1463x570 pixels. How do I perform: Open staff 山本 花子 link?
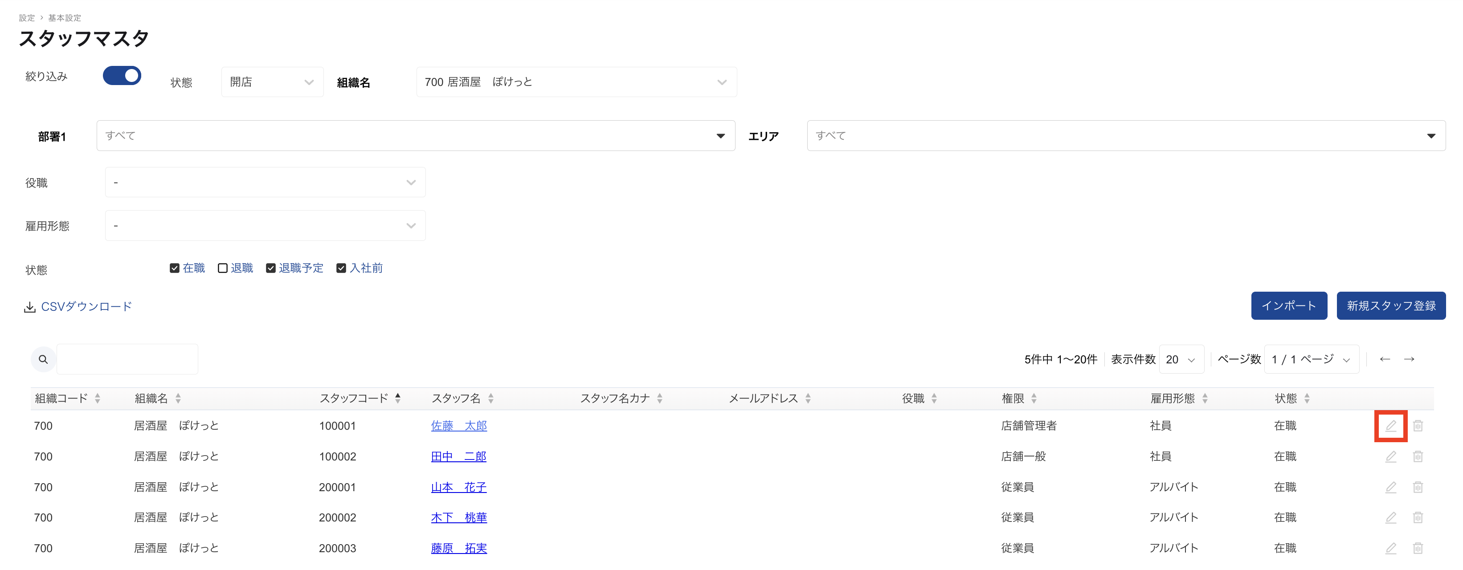(x=459, y=487)
